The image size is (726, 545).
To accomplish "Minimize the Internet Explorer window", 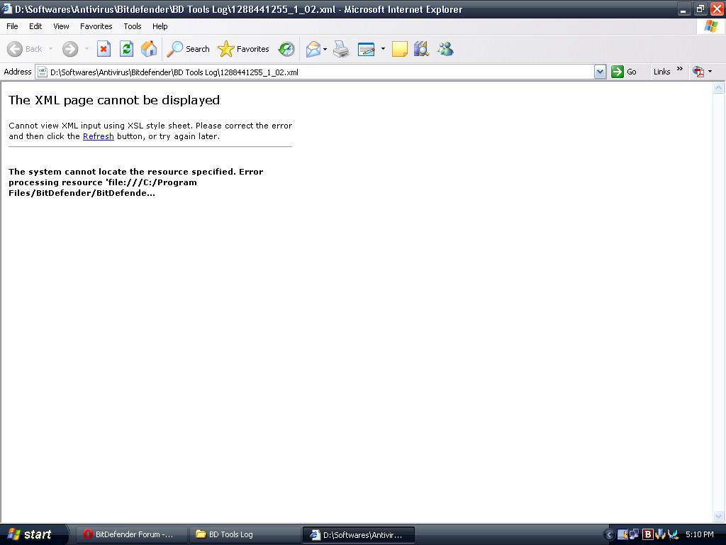I will pyautogui.click(x=683, y=9).
